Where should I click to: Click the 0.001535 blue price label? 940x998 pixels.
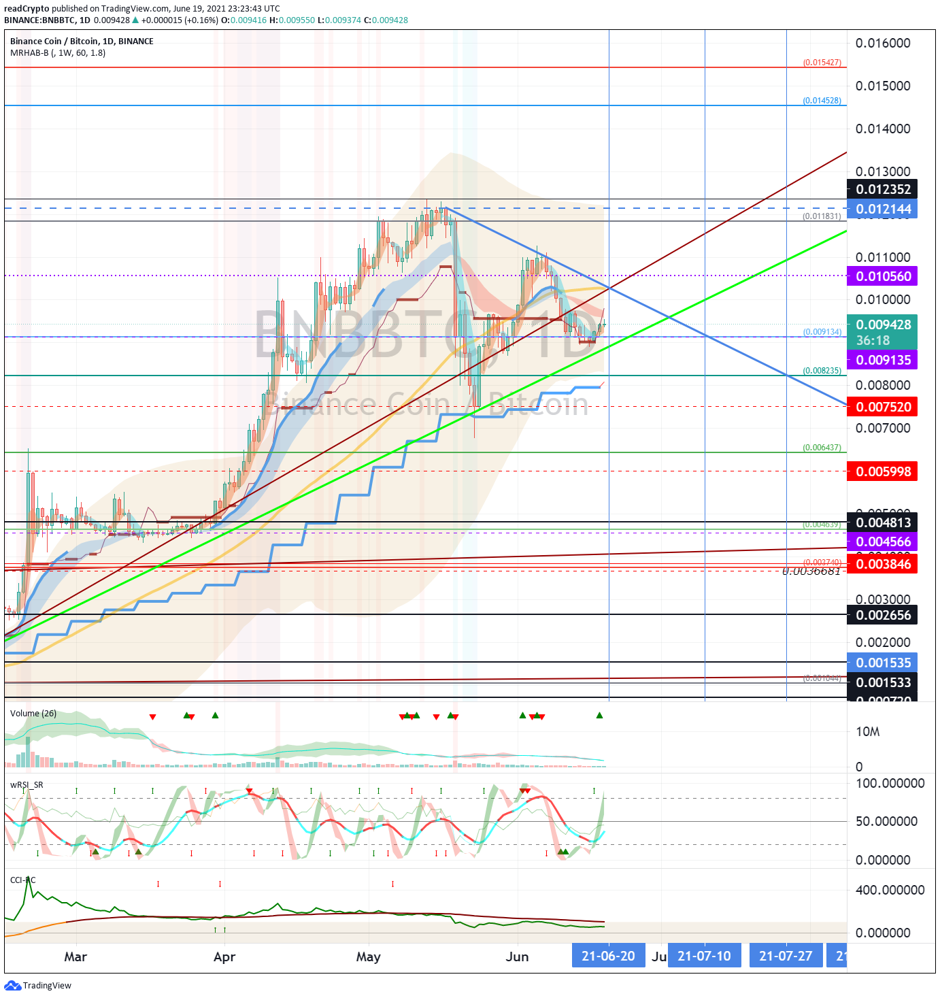pyautogui.click(x=882, y=663)
